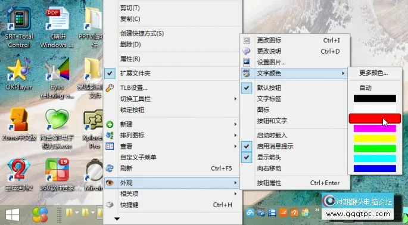Select the 图标 display option
This screenshot has height=225, width=408.
click(x=295, y=110)
